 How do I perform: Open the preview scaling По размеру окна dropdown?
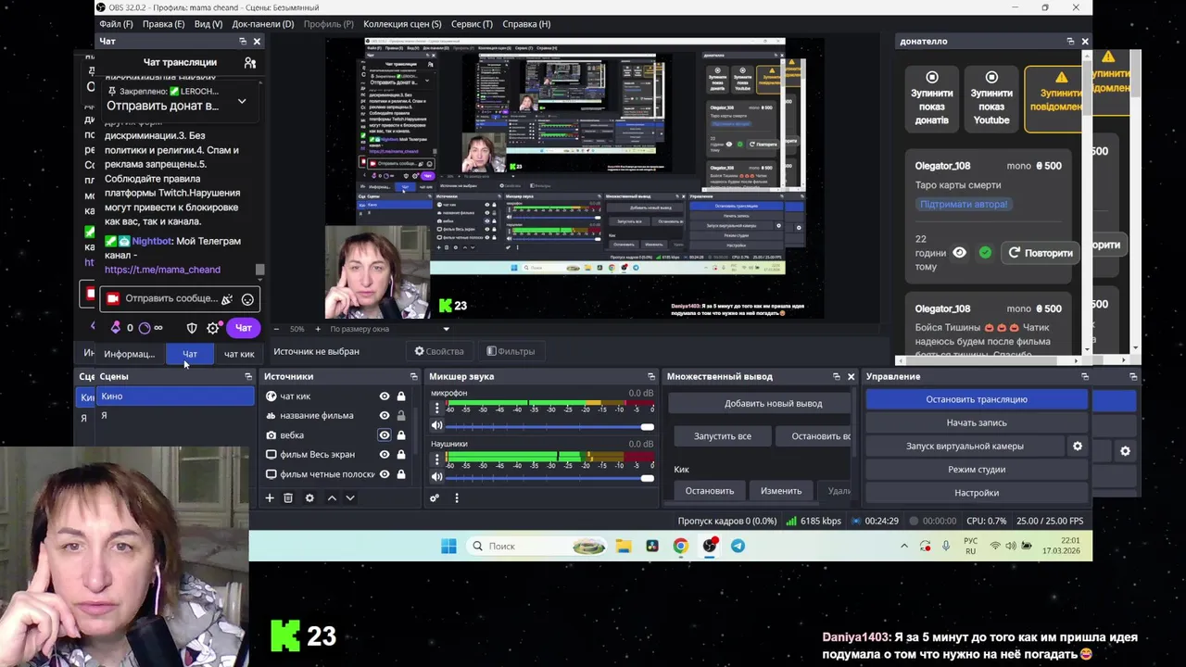(389, 329)
